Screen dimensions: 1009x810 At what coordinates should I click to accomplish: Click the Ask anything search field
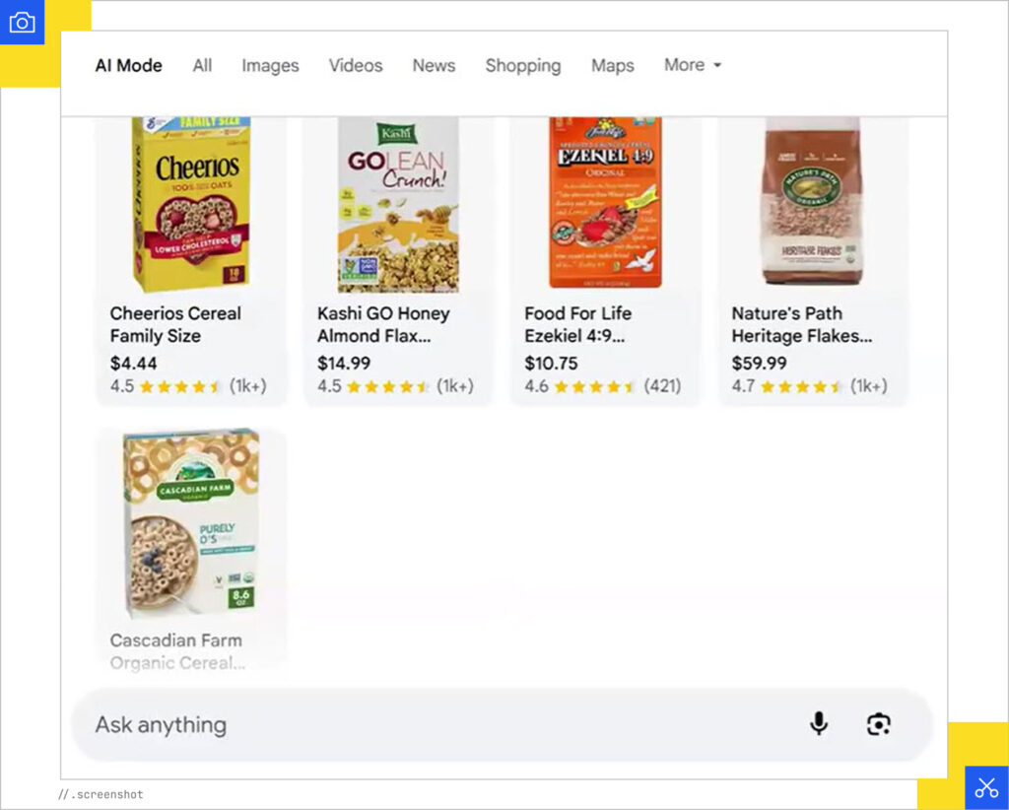tap(394, 724)
